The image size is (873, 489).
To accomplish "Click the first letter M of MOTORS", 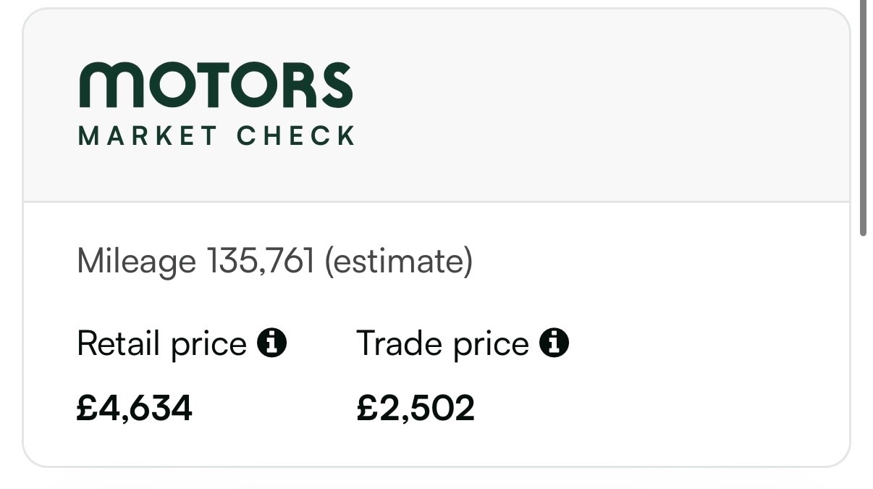I will [103, 85].
